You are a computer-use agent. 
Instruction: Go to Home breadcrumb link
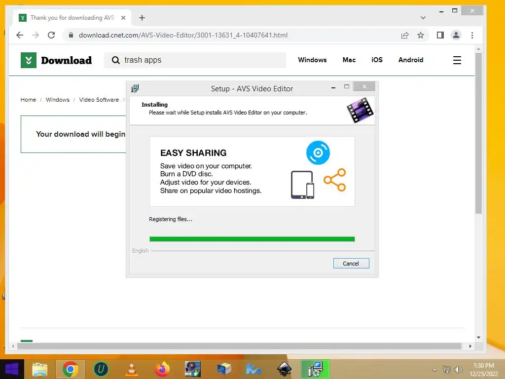28,100
